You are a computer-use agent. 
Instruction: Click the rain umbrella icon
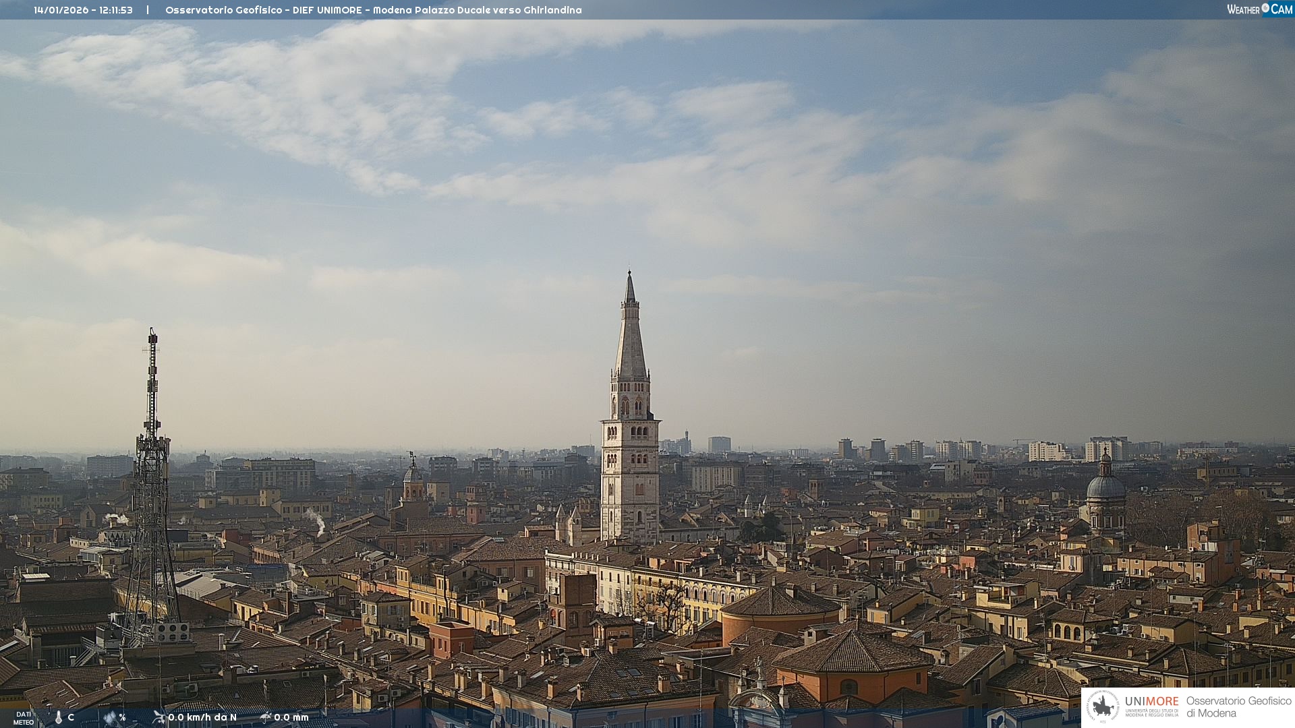[x=266, y=717]
